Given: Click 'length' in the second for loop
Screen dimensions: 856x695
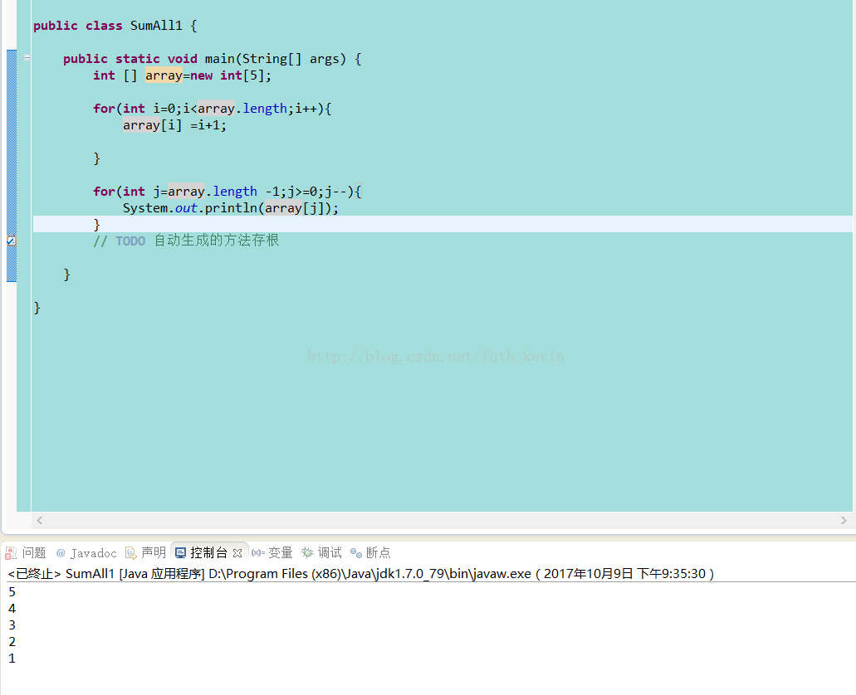Looking at the screenshot, I should 235,192.
